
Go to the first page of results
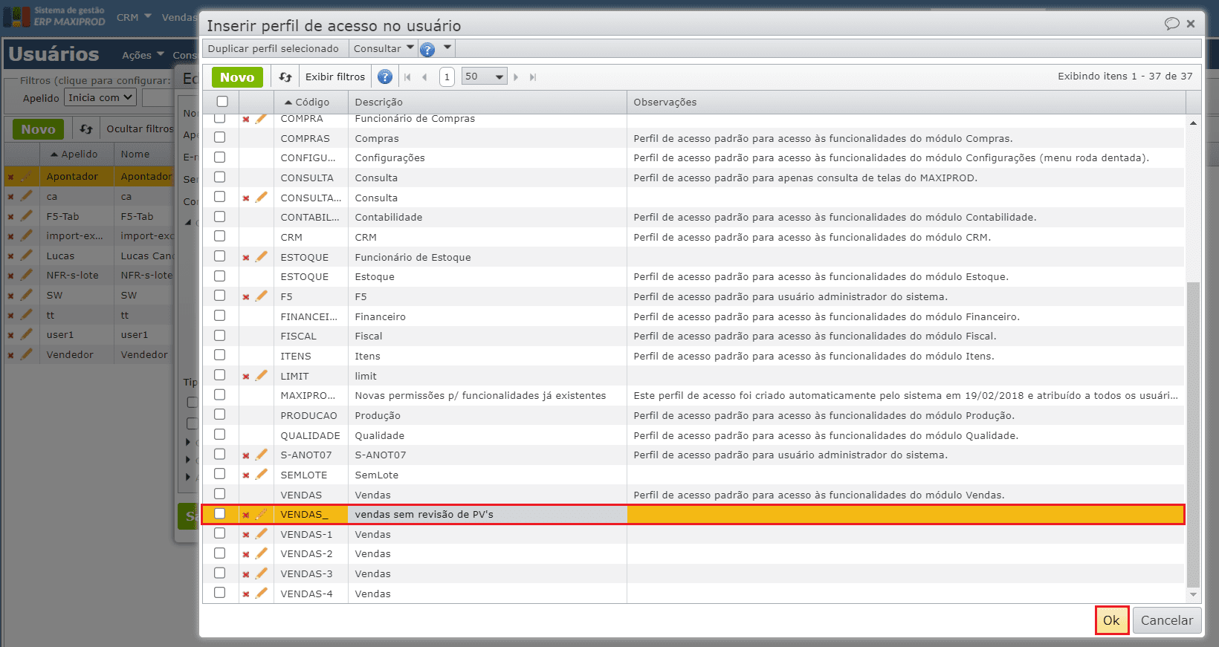pyautogui.click(x=407, y=77)
